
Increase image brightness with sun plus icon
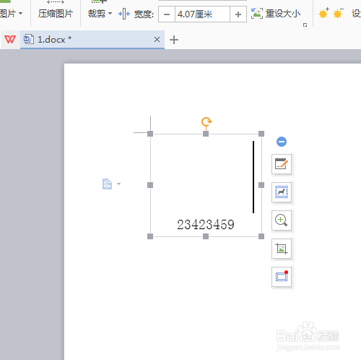point(323,14)
